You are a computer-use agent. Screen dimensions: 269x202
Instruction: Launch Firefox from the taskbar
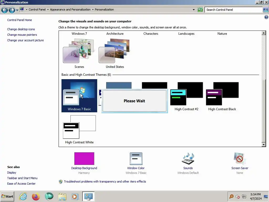tap(36, 196)
